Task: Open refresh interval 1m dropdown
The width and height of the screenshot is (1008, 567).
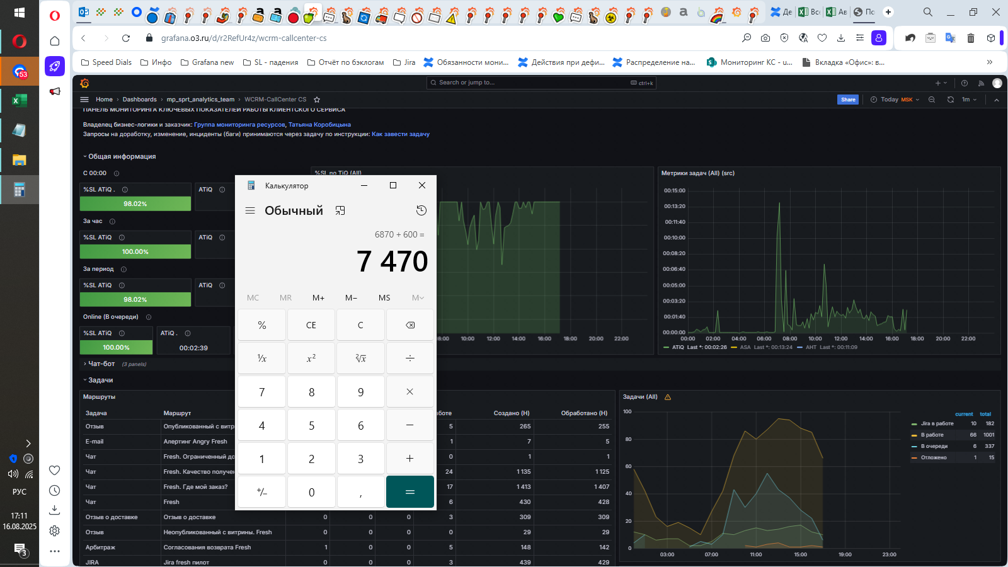Action: (969, 100)
